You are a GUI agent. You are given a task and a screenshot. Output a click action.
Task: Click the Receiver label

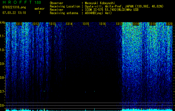click(x=56, y=10)
